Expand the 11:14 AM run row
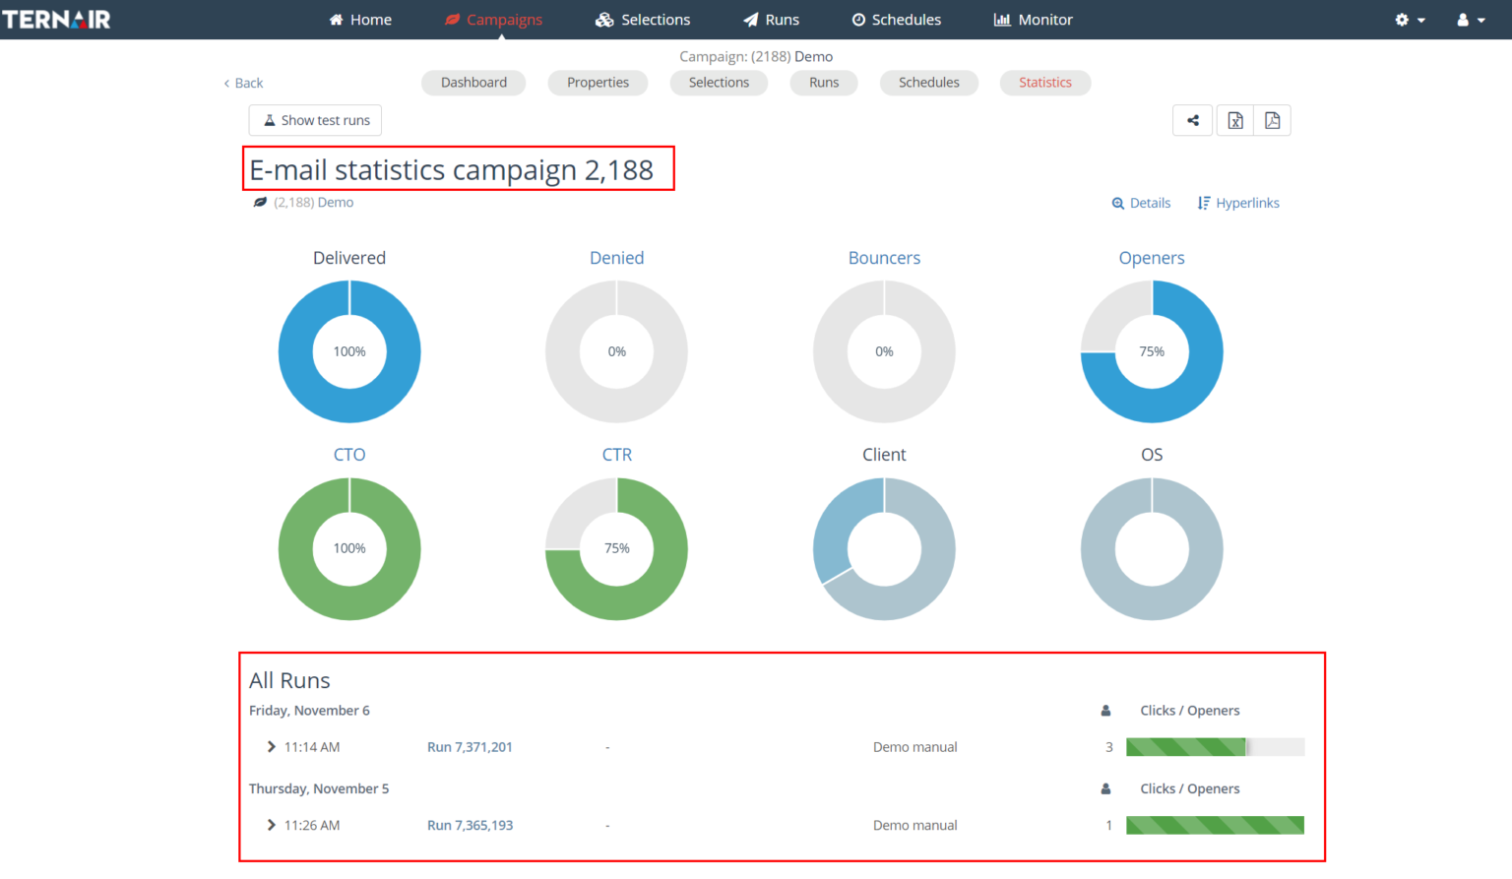The height and width of the screenshot is (879, 1512). click(271, 747)
